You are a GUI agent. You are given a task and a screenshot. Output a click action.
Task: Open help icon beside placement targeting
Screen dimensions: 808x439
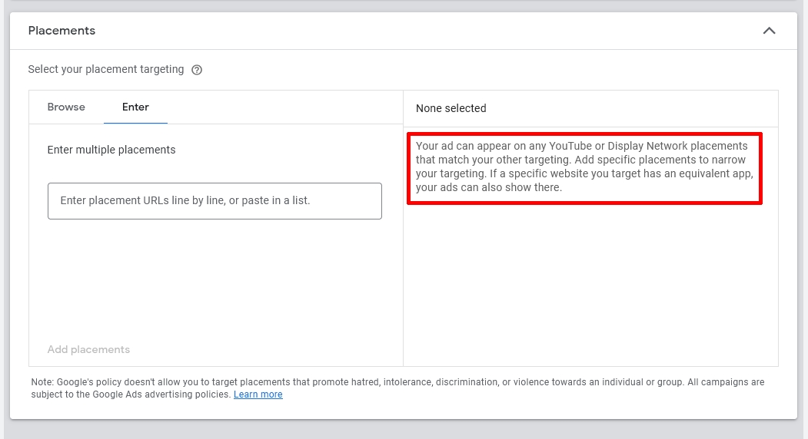(x=197, y=70)
